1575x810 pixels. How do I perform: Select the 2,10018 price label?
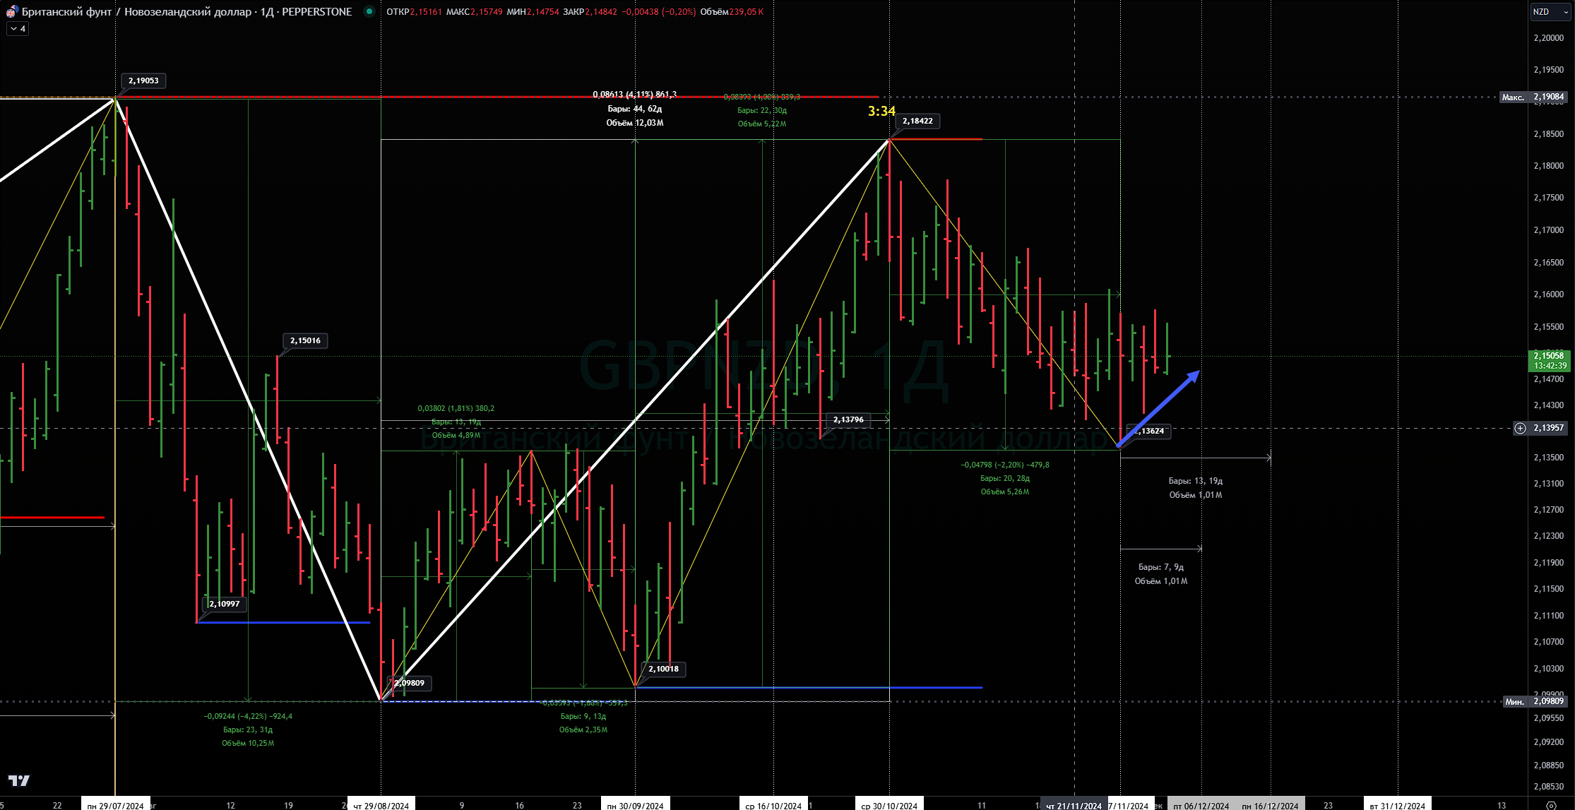click(663, 669)
